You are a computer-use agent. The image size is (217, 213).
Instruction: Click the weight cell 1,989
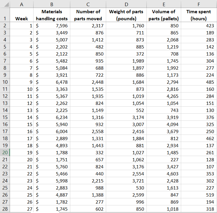126,61
